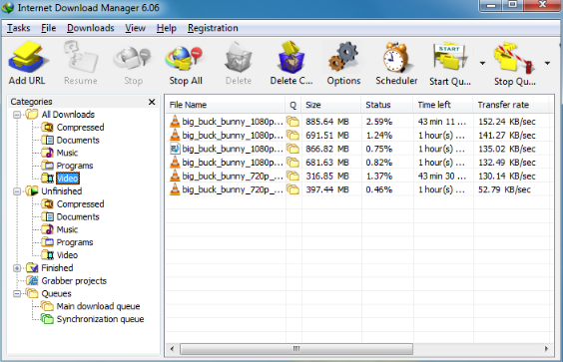Open Start Queue dropdown arrow
This screenshot has height=362, width=563.
[482, 64]
